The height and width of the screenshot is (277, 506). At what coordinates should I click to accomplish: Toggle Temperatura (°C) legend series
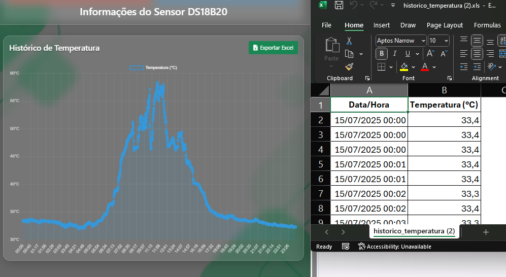pyautogui.click(x=153, y=67)
